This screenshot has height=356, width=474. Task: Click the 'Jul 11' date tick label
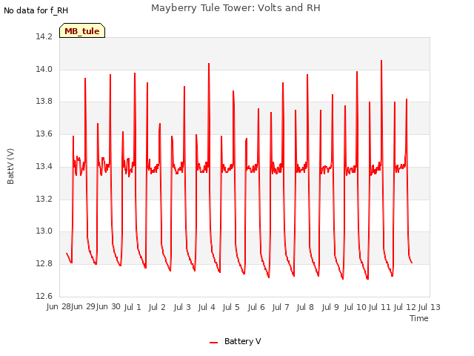(380, 307)
